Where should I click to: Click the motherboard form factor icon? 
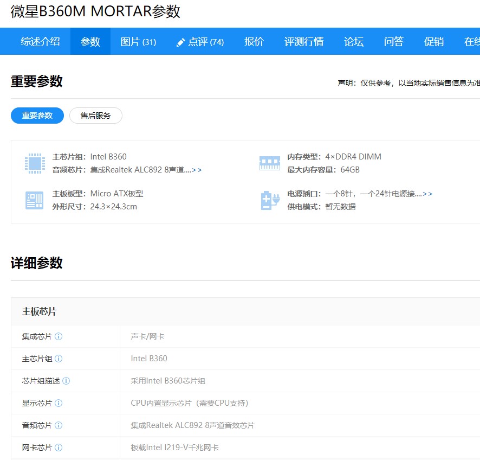[x=34, y=200]
